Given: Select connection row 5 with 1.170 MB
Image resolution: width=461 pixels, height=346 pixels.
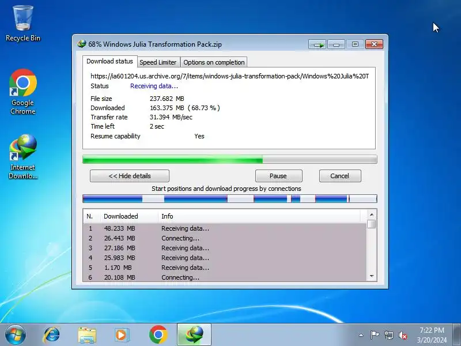Looking at the screenshot, I should 225,268.
